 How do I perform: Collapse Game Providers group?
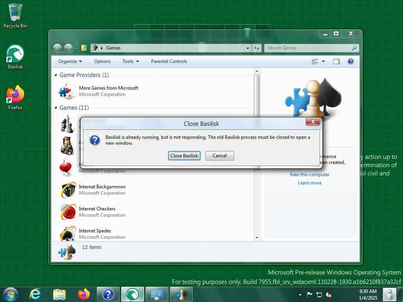click(x=55, y=75)
